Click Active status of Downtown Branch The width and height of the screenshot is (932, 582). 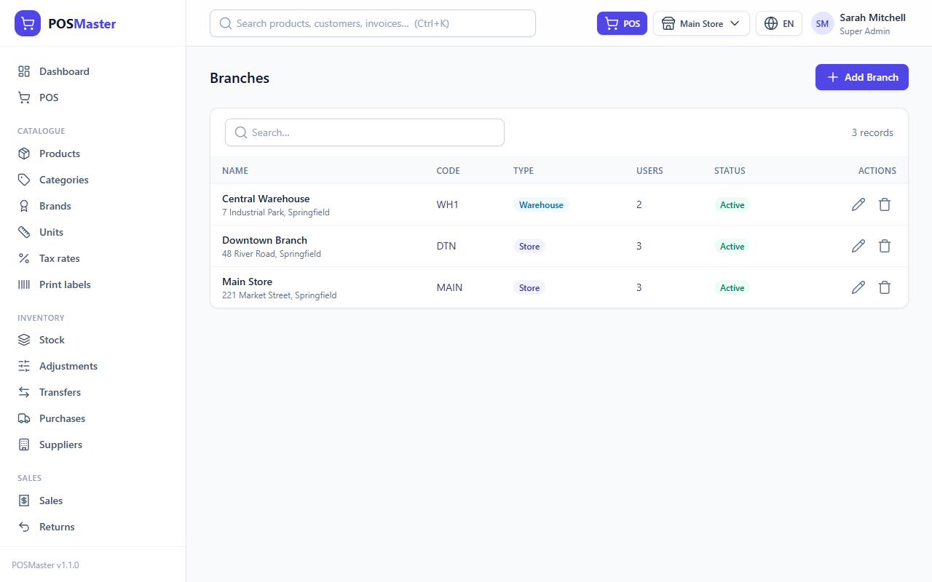[732, 247]
